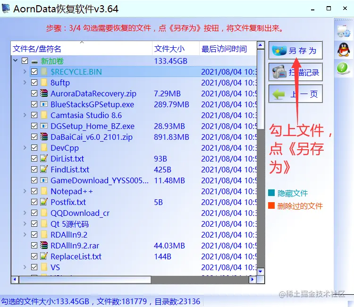Click the down arrow of vertical scrollbar
The height and width of the screenshot is (307, 354).
coord(261,271)
